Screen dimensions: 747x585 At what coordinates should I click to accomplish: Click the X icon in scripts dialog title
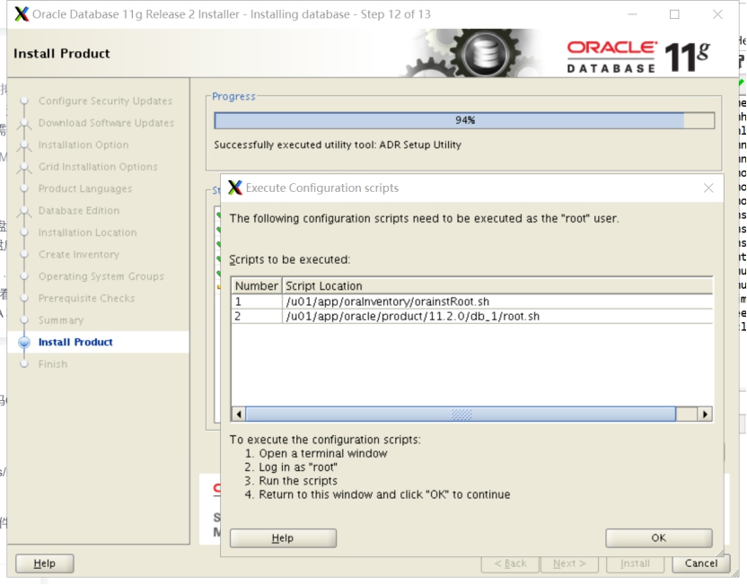pyautogui.click(x=235, y=188)
